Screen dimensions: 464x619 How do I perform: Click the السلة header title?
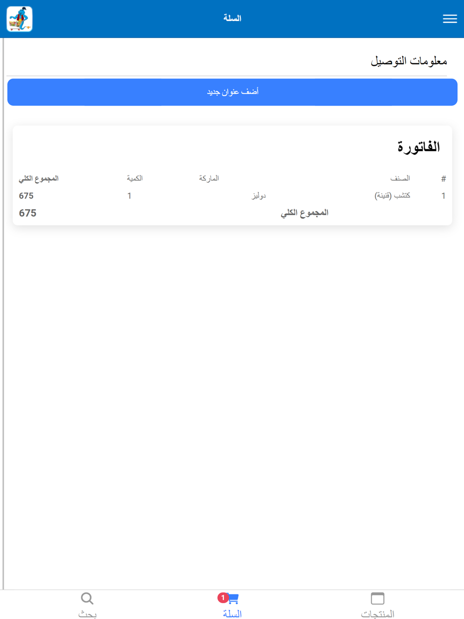tap(232, 18)
